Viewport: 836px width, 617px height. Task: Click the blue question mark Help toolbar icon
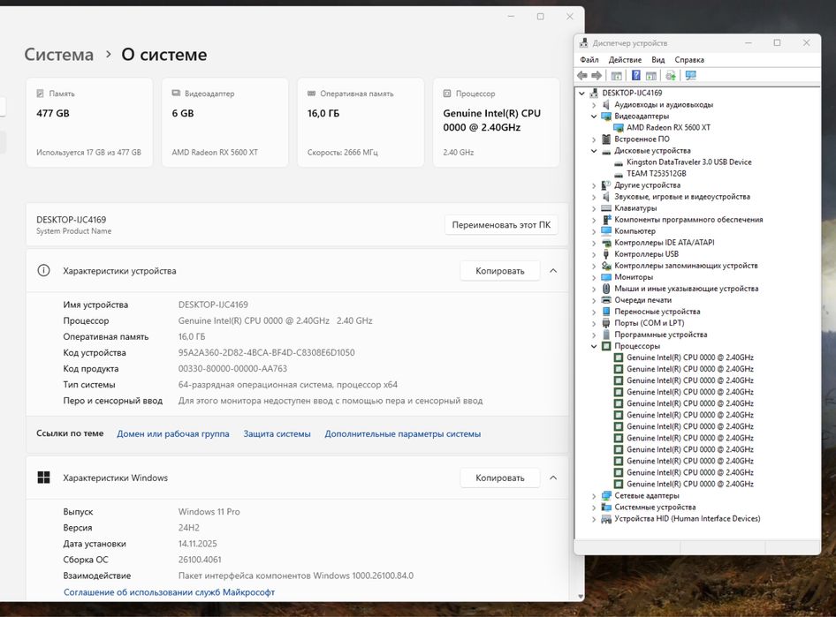point(635,76)
